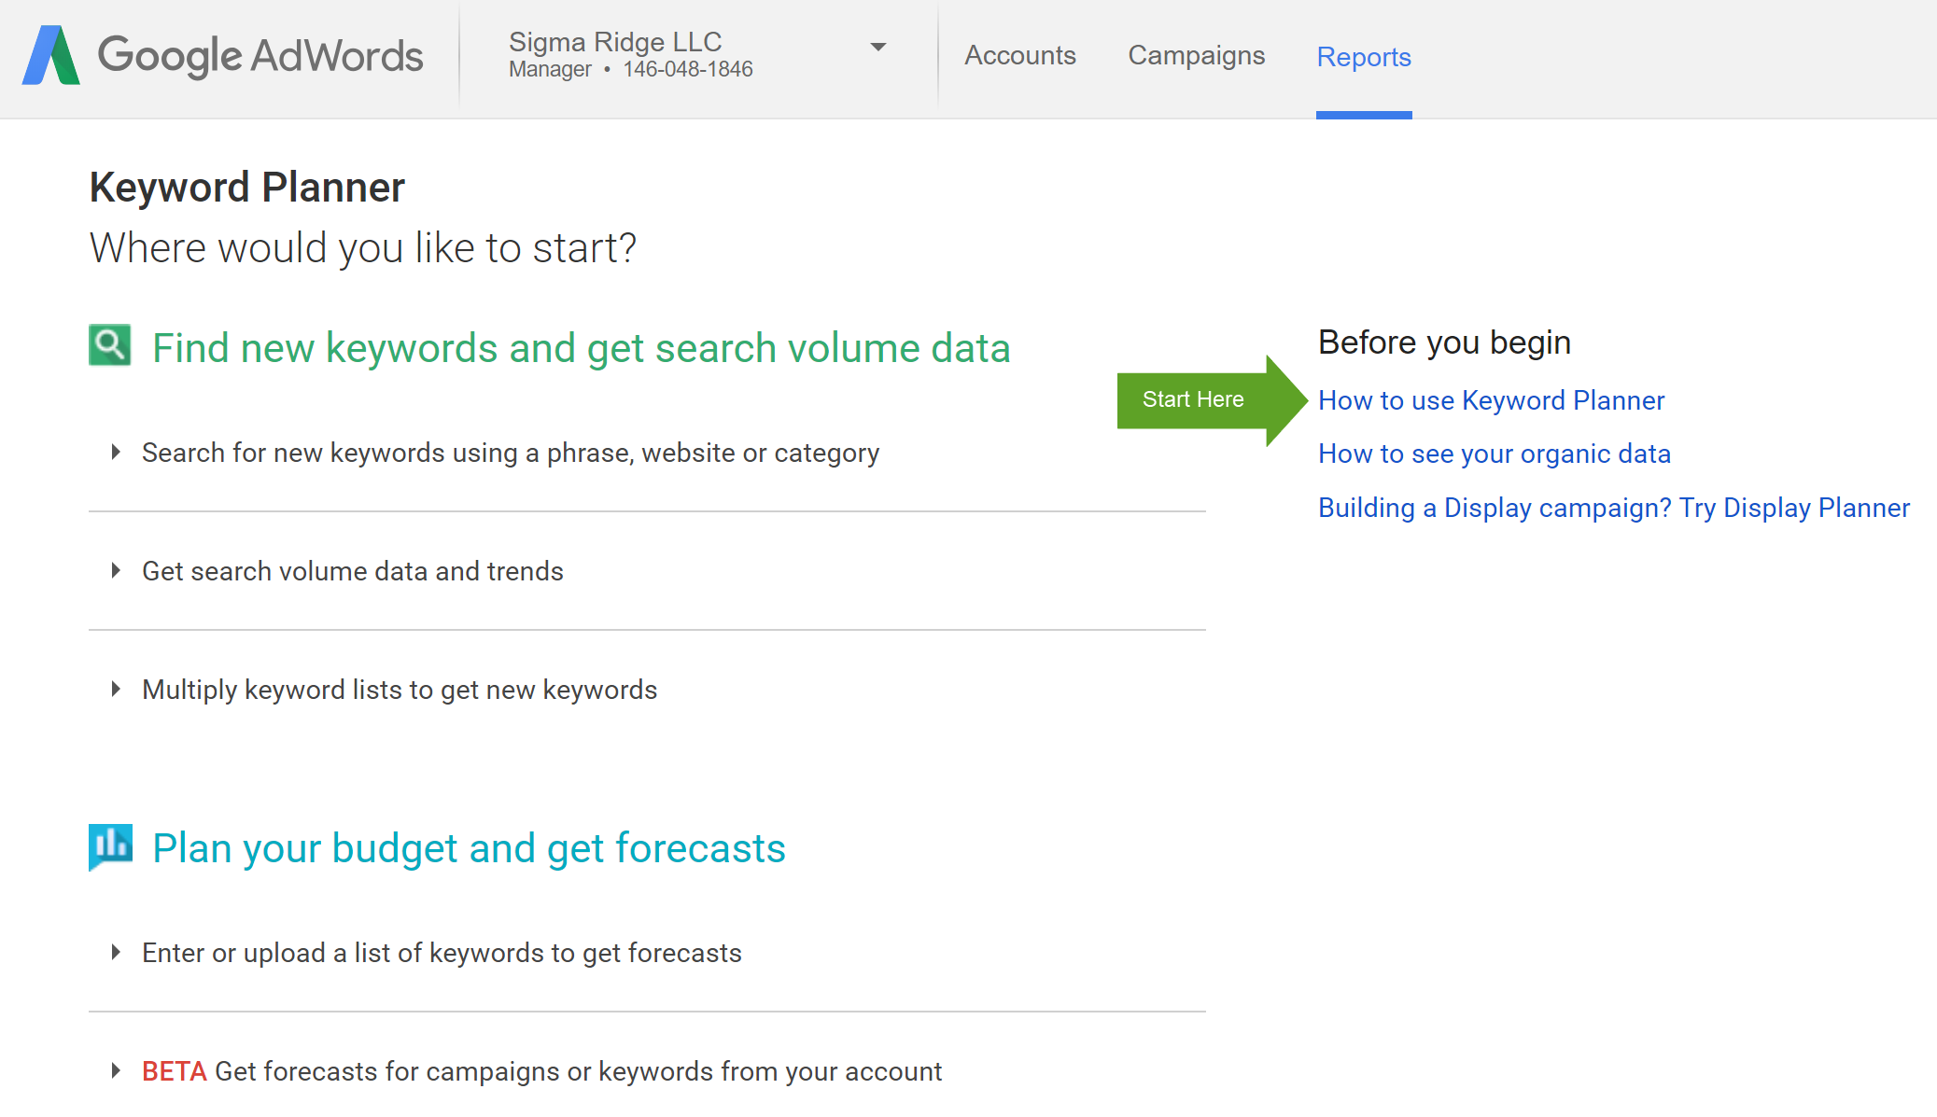The width and height of the screenshot is (1937, 1117).
Task: Select the Reports tab
Action: coord(1363,58)
